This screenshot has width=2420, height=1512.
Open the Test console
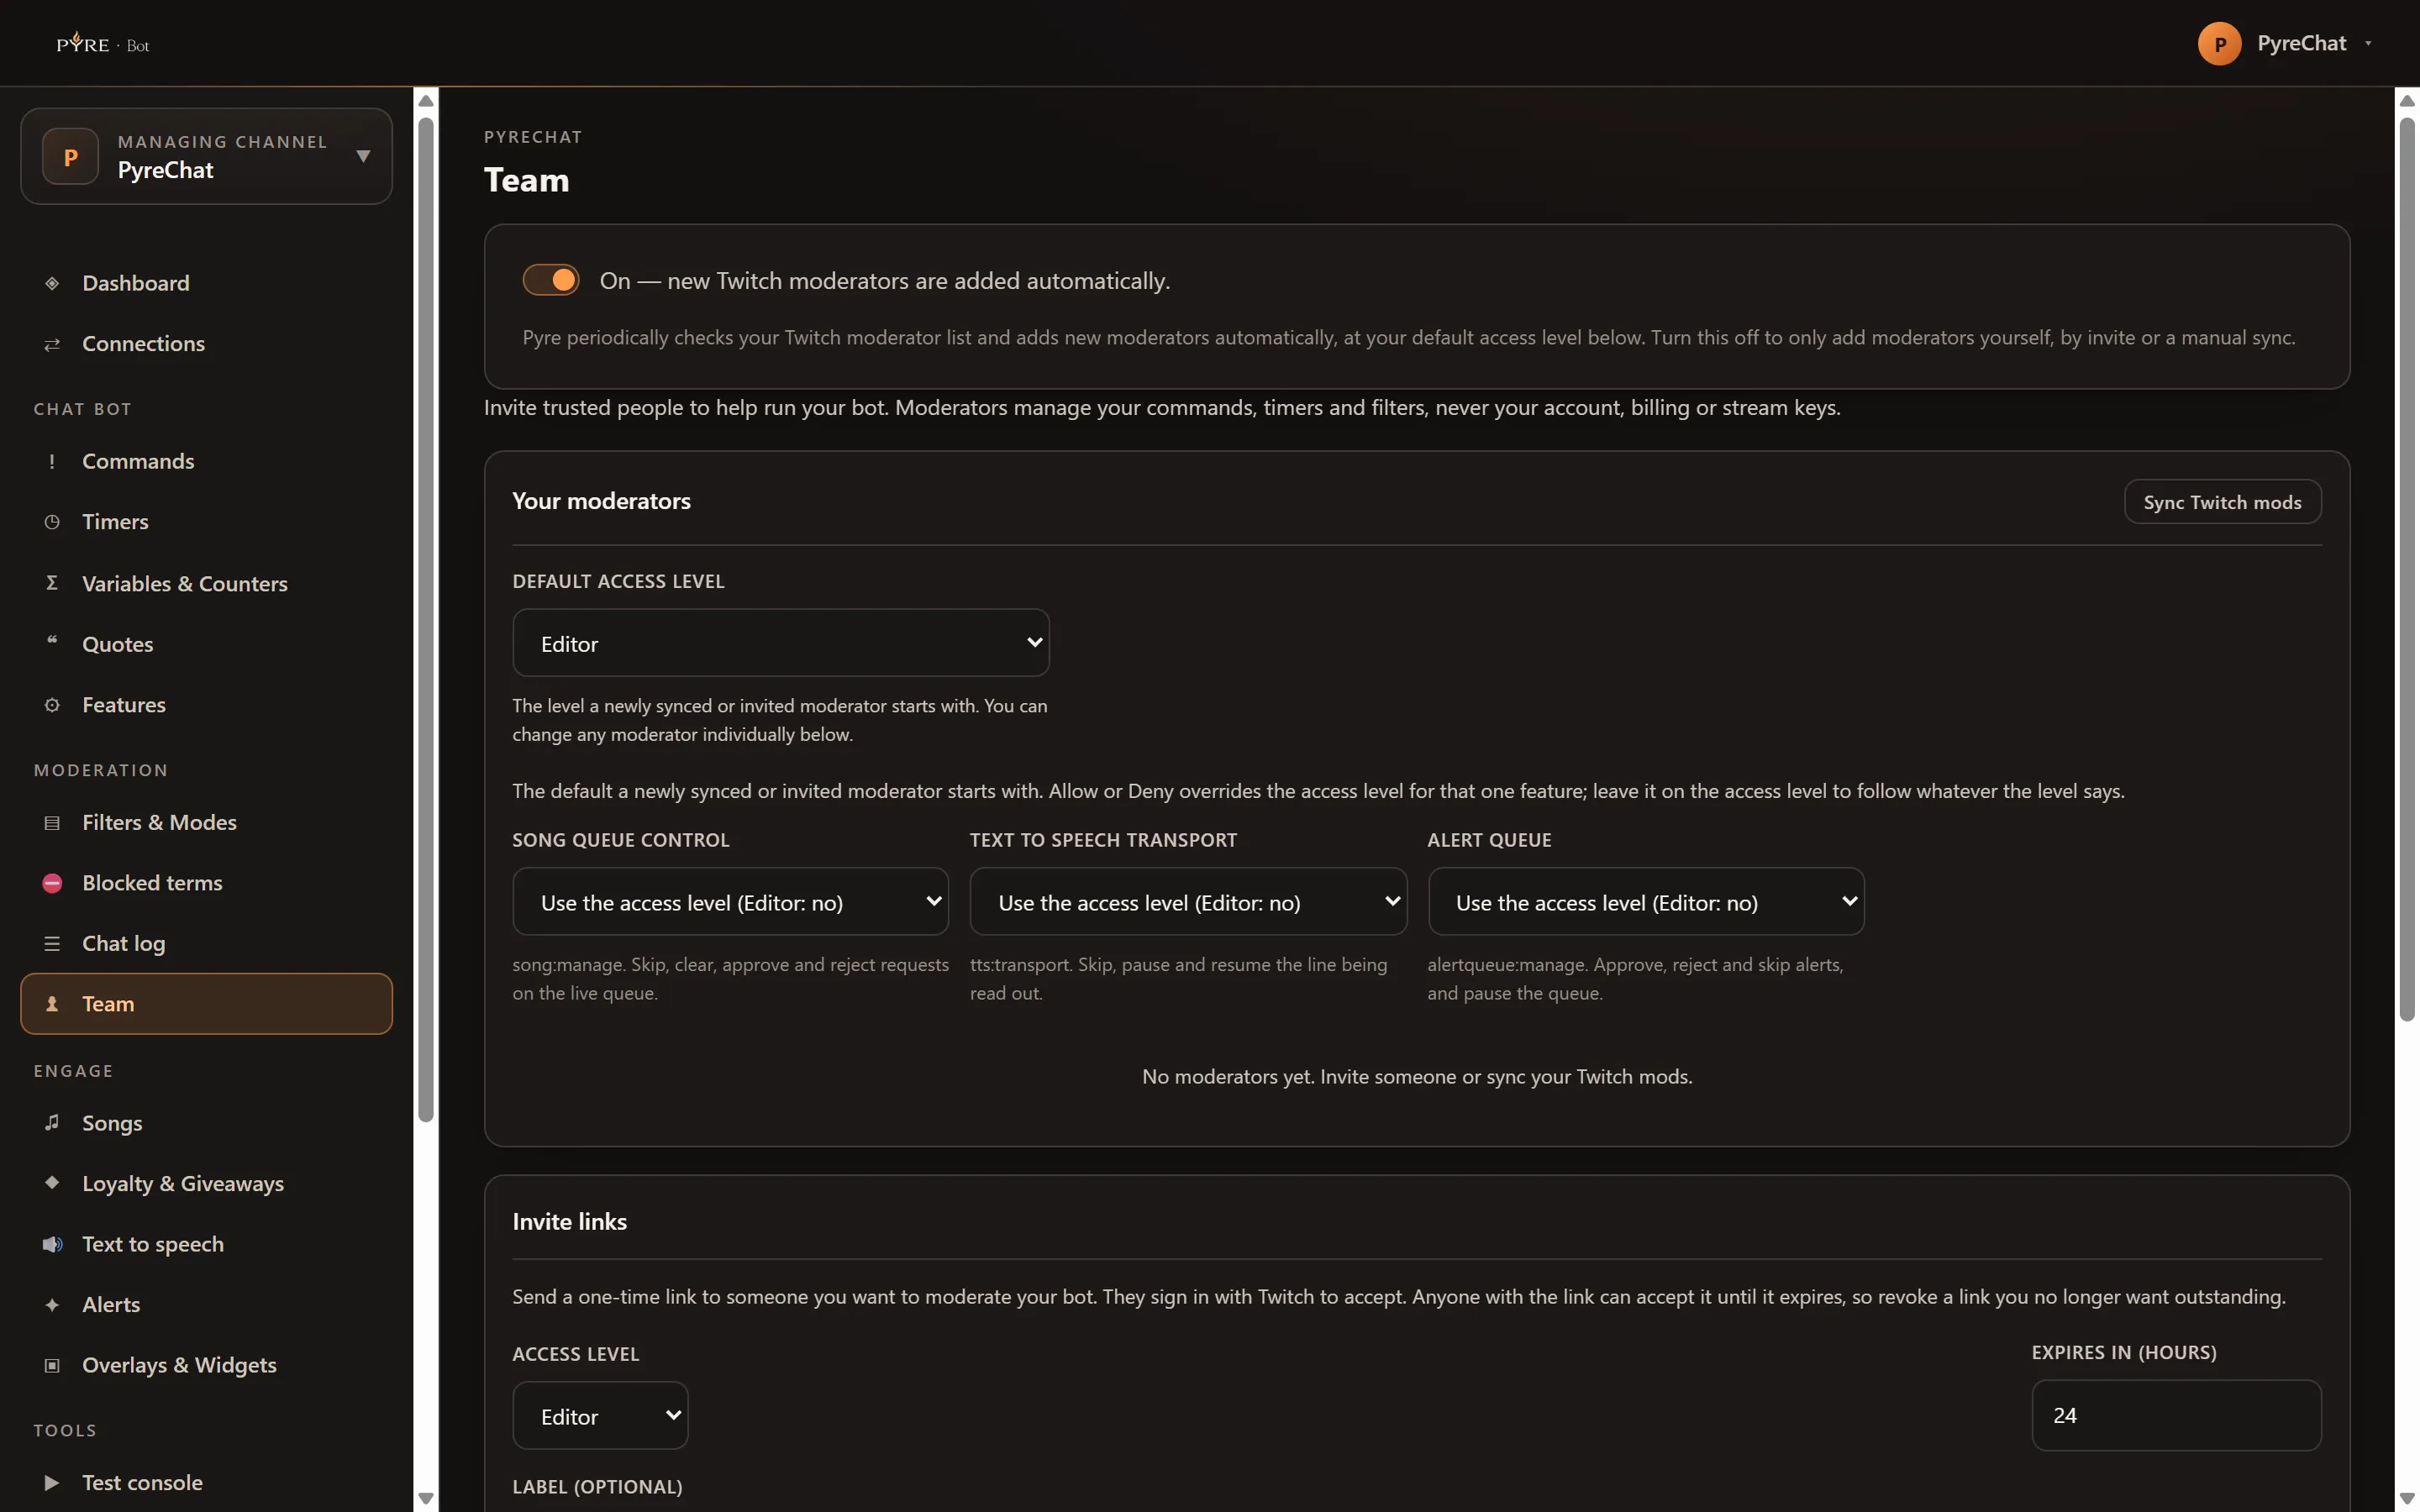pyautogui.click(x=206, y=1483)
